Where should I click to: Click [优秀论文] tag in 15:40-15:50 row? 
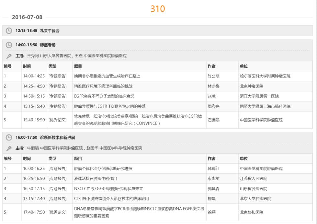(57, 120)
